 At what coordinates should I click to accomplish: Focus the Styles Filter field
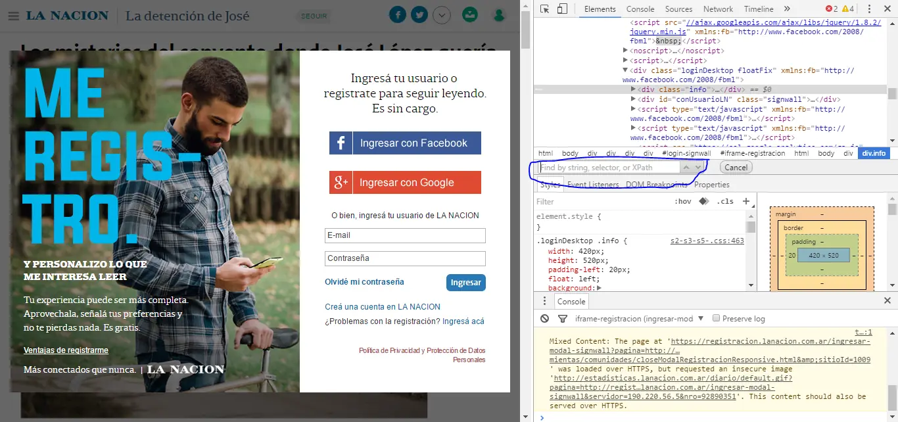(602, 202)
